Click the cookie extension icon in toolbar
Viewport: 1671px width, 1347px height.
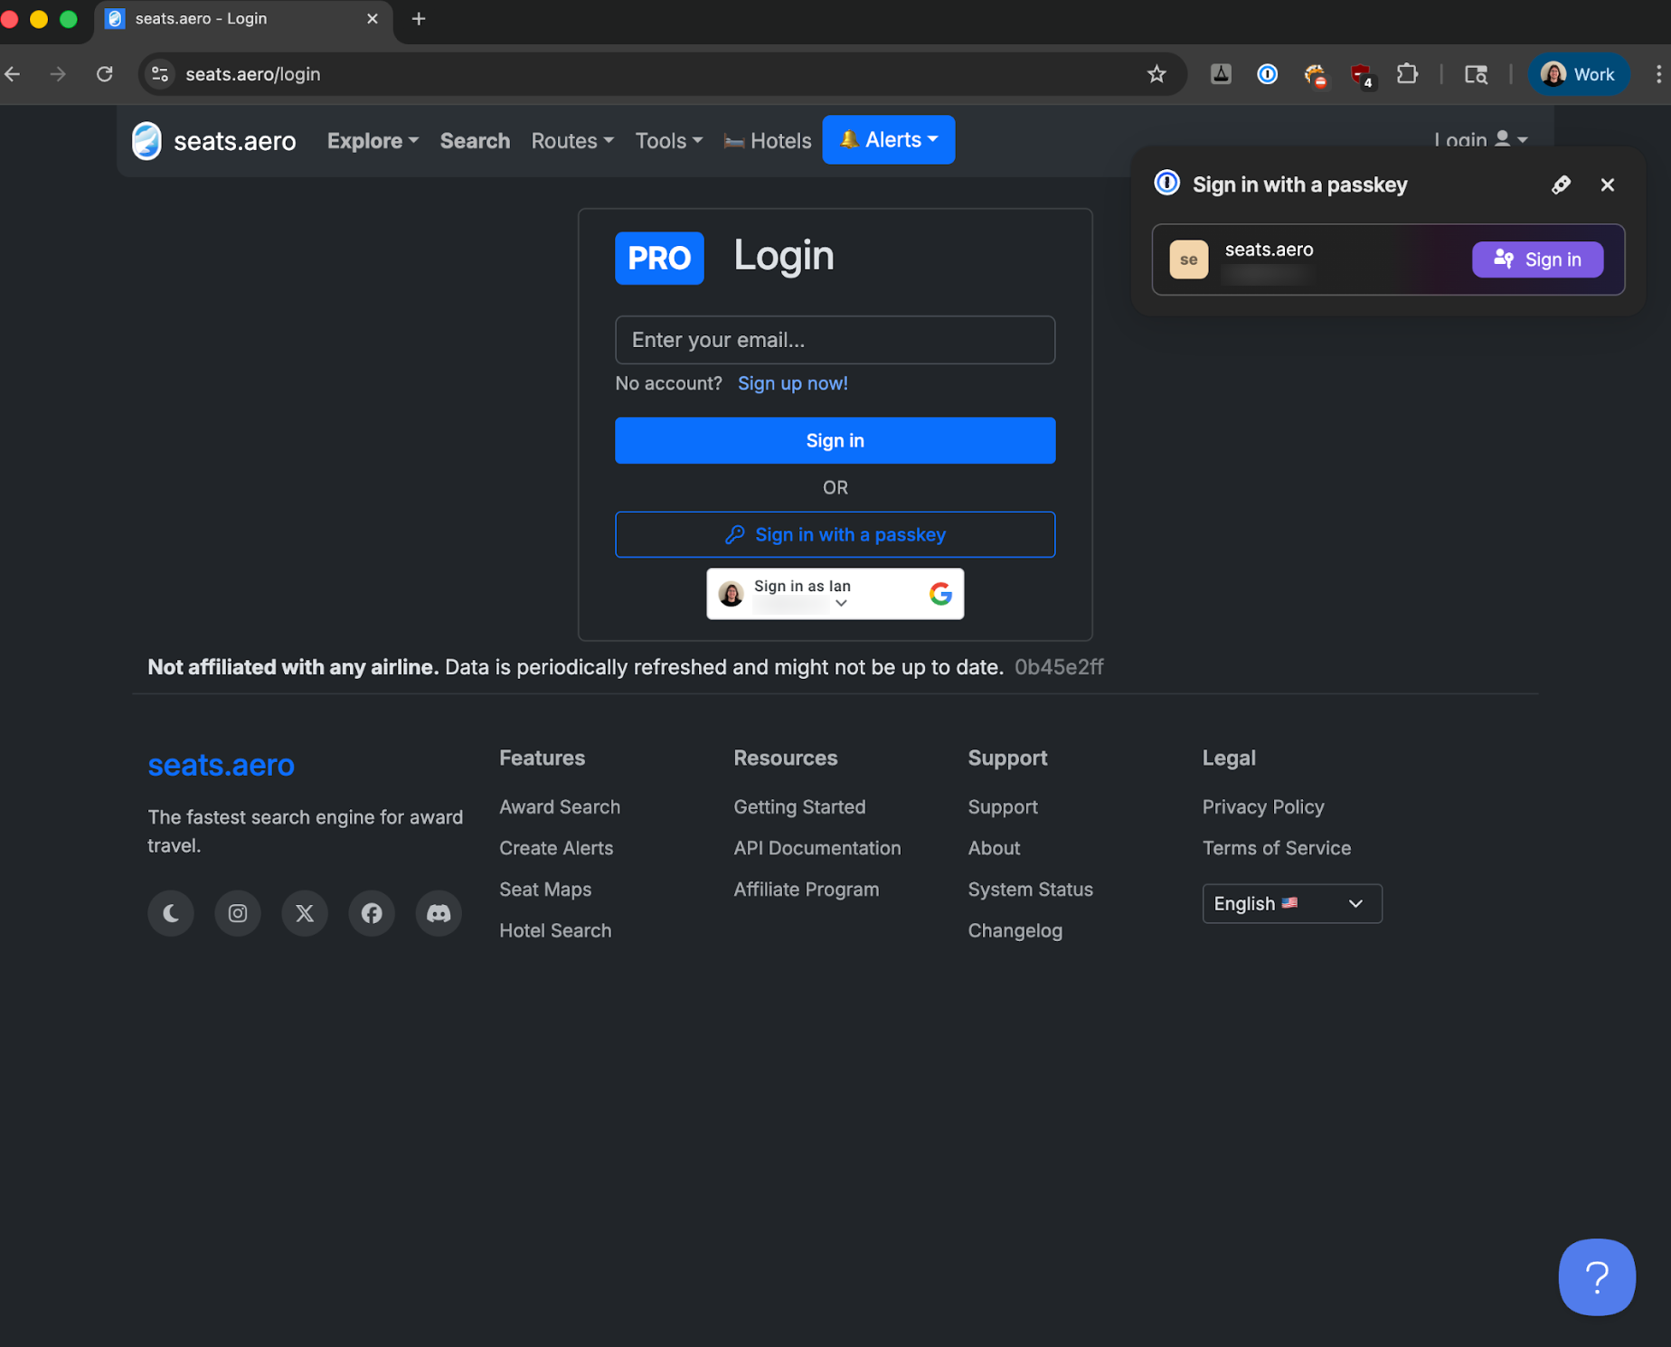point(1315,75)
